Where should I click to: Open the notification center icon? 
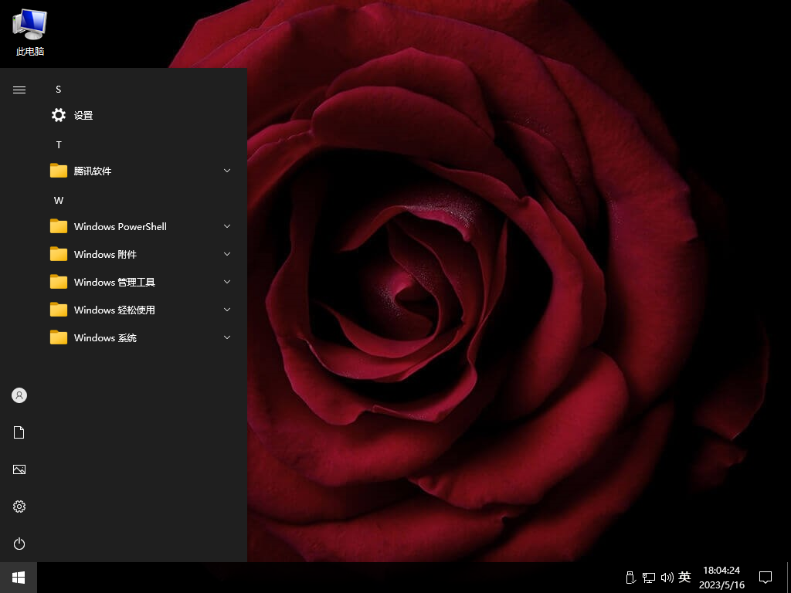click(x=766, y=578)
